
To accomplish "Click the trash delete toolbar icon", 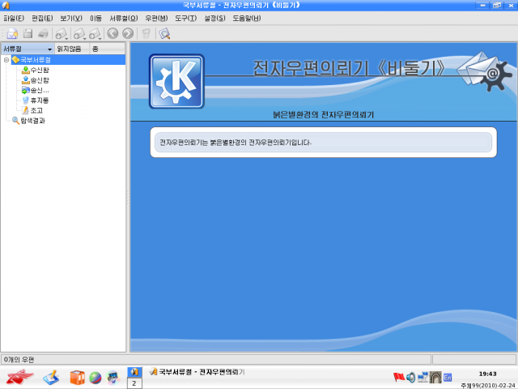I will coord(146,33).
